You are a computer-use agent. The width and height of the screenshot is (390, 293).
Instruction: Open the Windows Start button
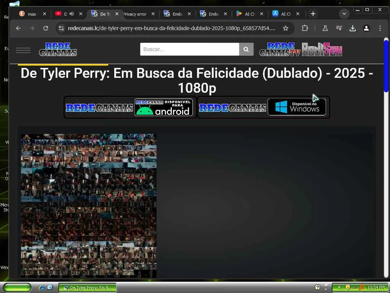(x=17, y=288)
